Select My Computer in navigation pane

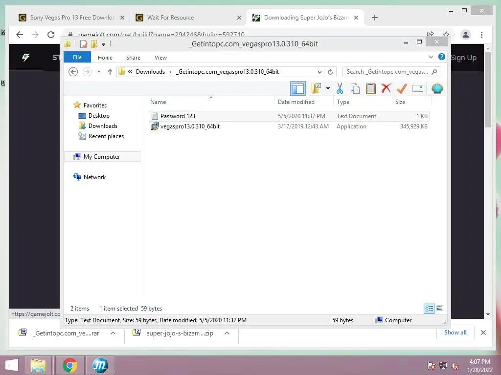coord(102,157)
